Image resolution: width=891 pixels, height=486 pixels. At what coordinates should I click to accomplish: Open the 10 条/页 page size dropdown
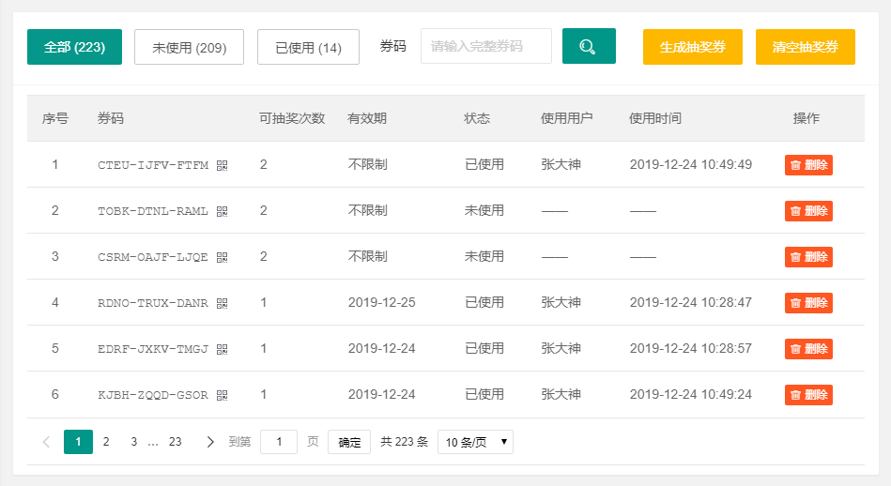pyautogui.click(x=475, y=442)
